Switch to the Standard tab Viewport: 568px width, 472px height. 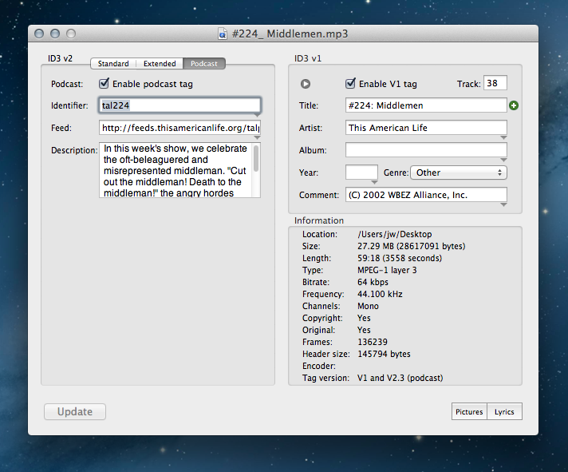click(x=113, y=63)
